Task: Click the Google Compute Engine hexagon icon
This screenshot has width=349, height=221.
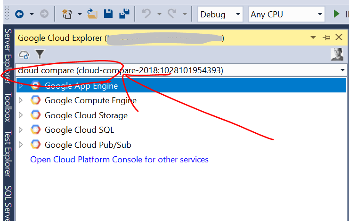Action: pos(36,100)
